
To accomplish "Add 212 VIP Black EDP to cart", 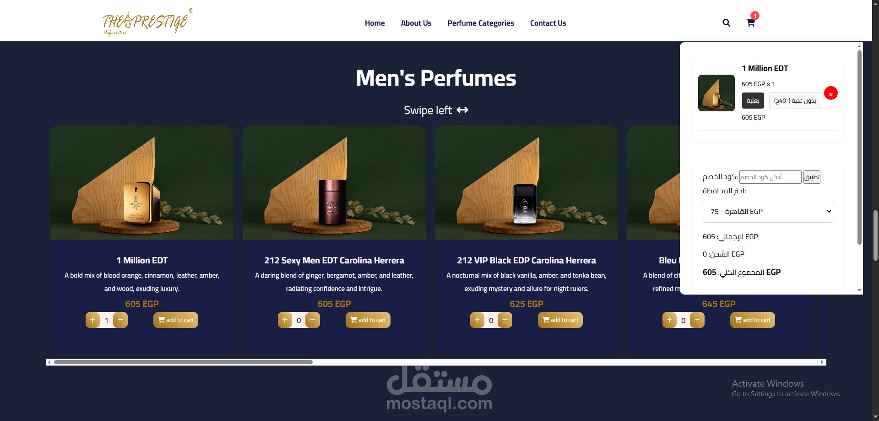I will (x=560, y=320).
